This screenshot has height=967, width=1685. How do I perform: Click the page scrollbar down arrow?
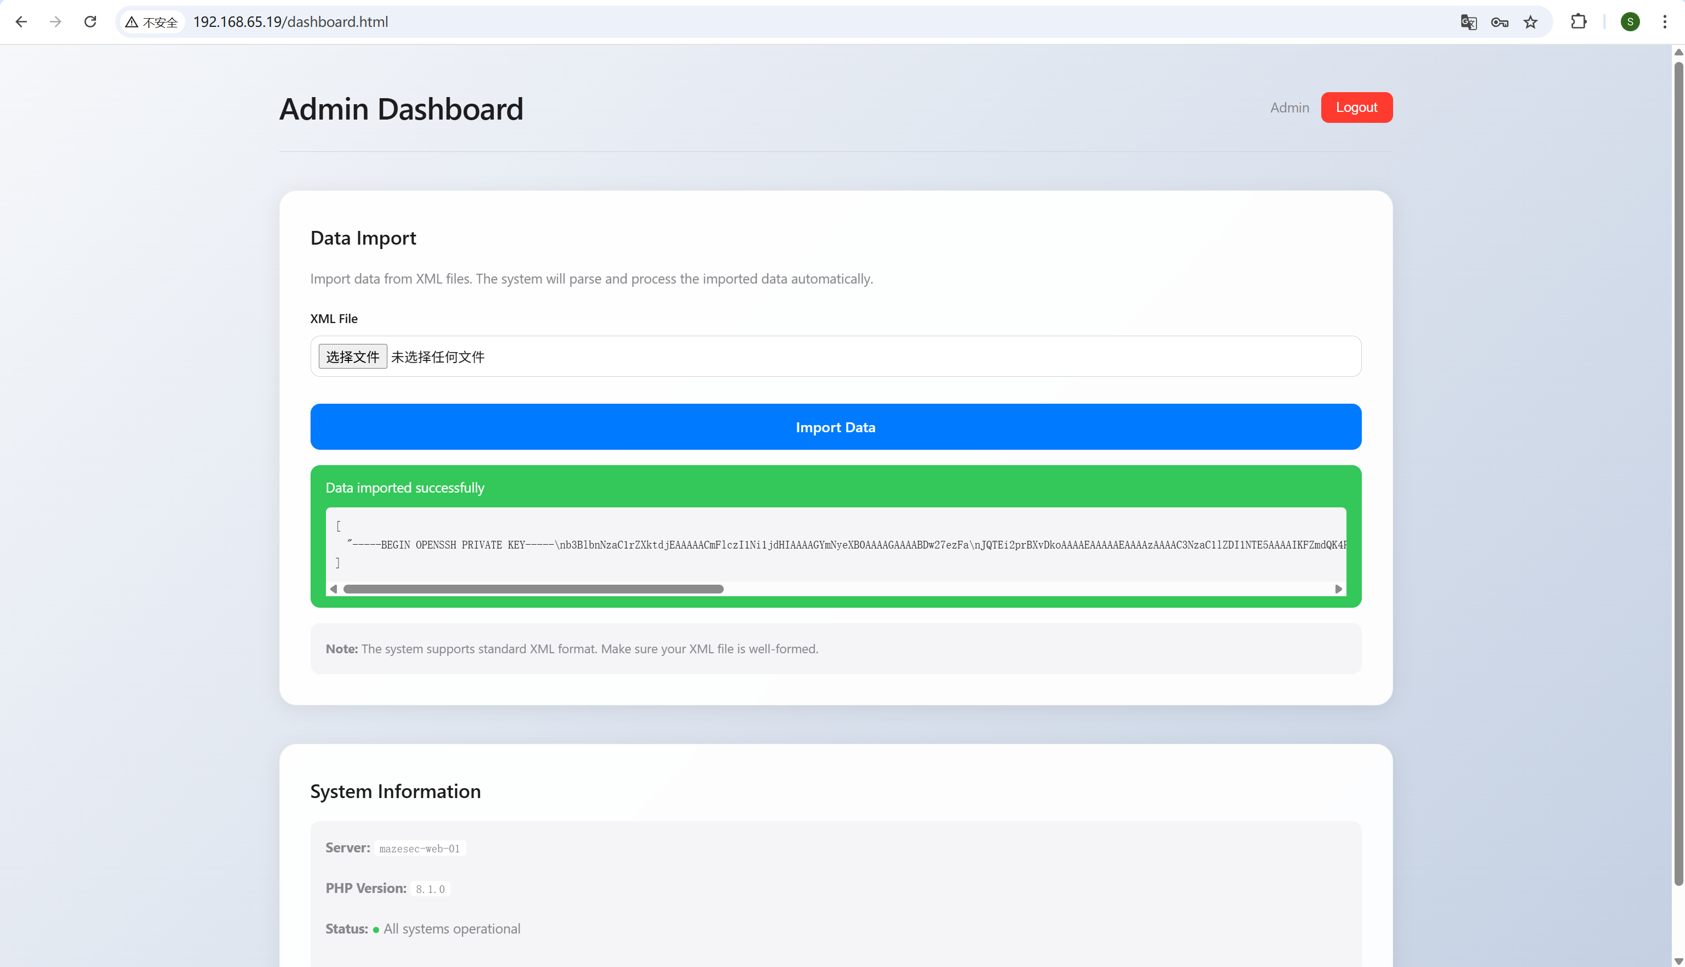click(x=1678, y=961)
